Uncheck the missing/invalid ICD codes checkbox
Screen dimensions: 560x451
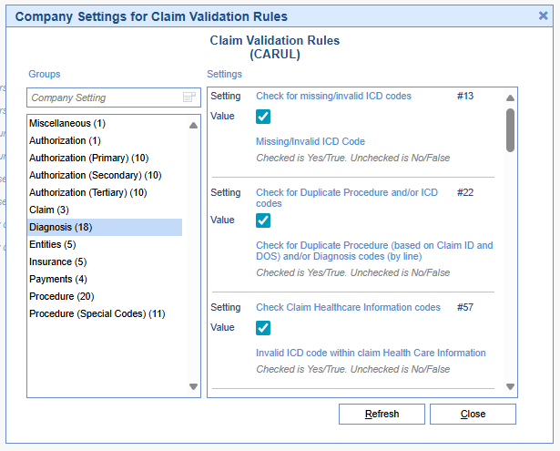[263, 117]
